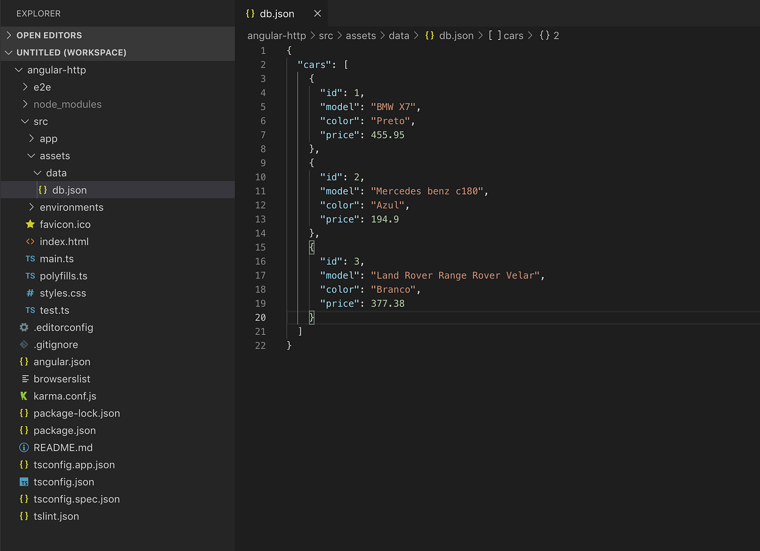
Task: Click the HTML brackets icon for index.html
Action: click(30, 242)
